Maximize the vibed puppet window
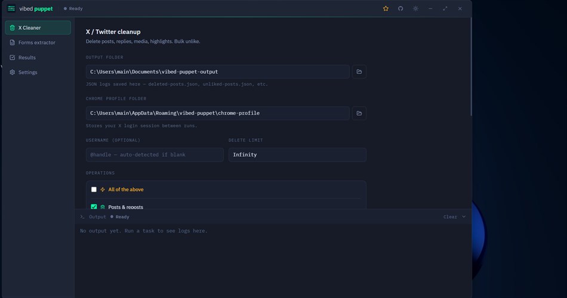 click(445, 9)
